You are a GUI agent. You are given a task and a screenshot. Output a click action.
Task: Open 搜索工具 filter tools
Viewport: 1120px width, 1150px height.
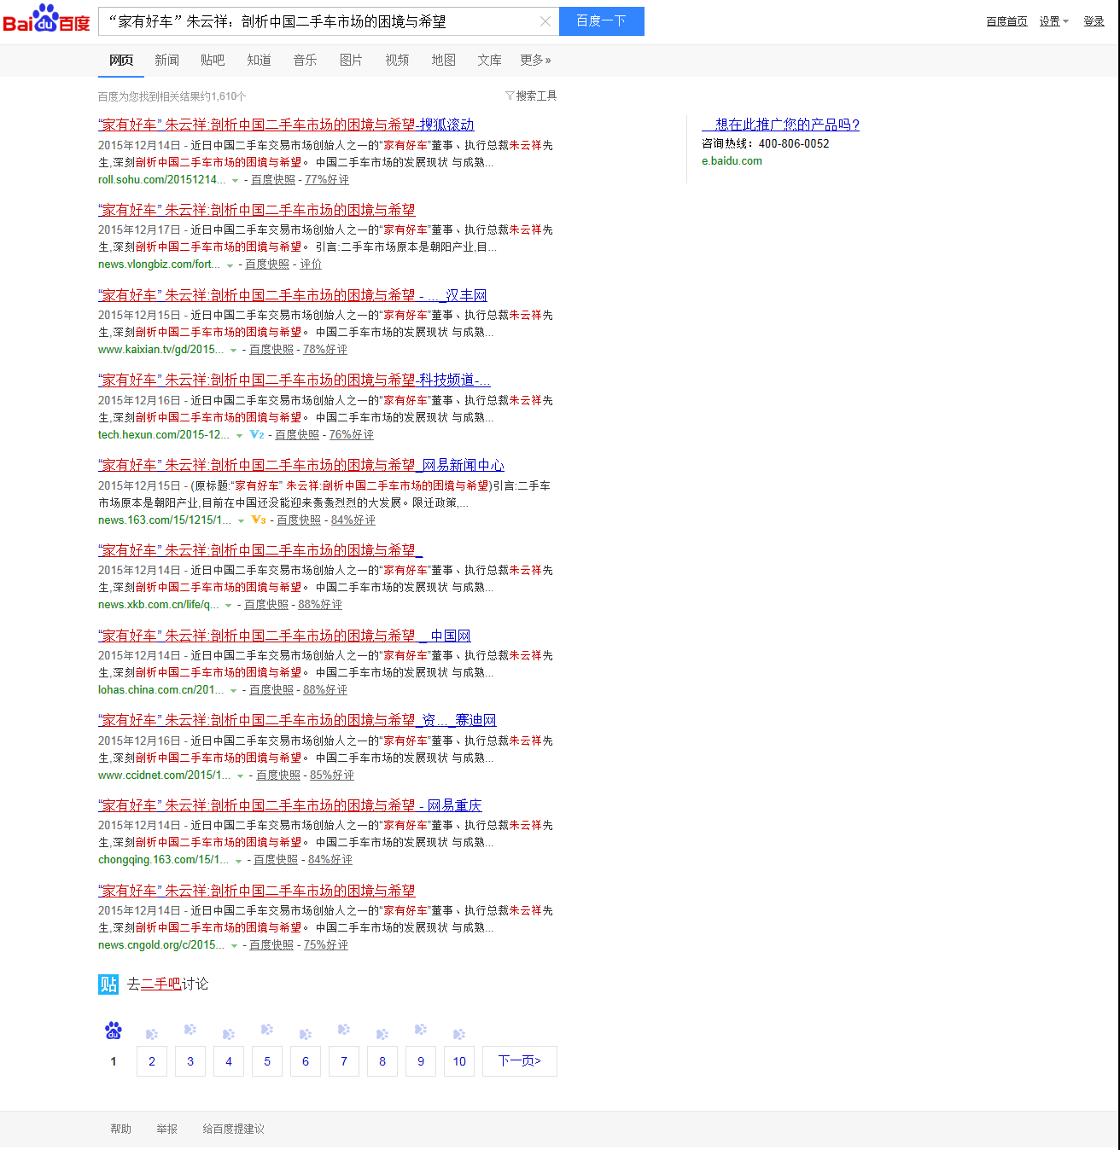(531, 96)
